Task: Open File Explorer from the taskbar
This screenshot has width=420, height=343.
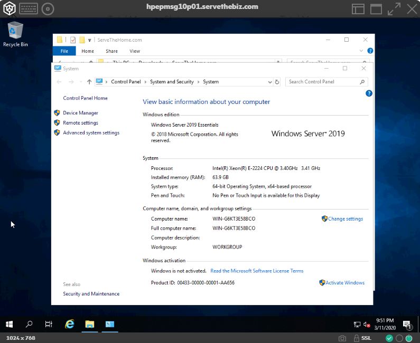Action: (x=89, y=324)
